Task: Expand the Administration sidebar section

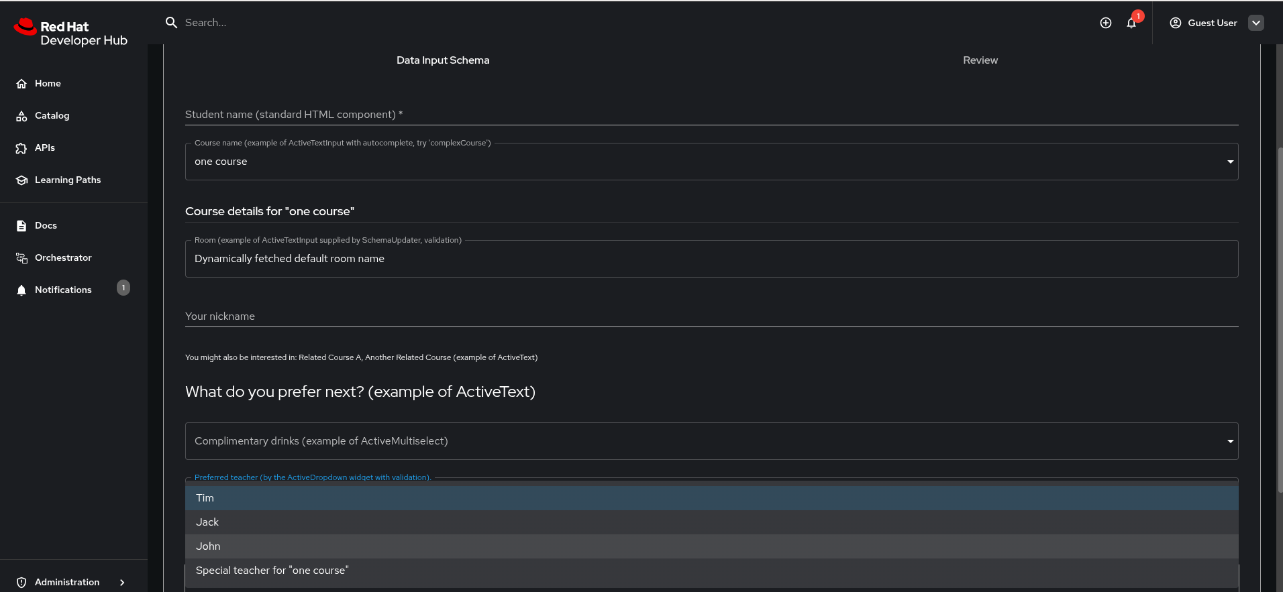Action: point(121,582)
